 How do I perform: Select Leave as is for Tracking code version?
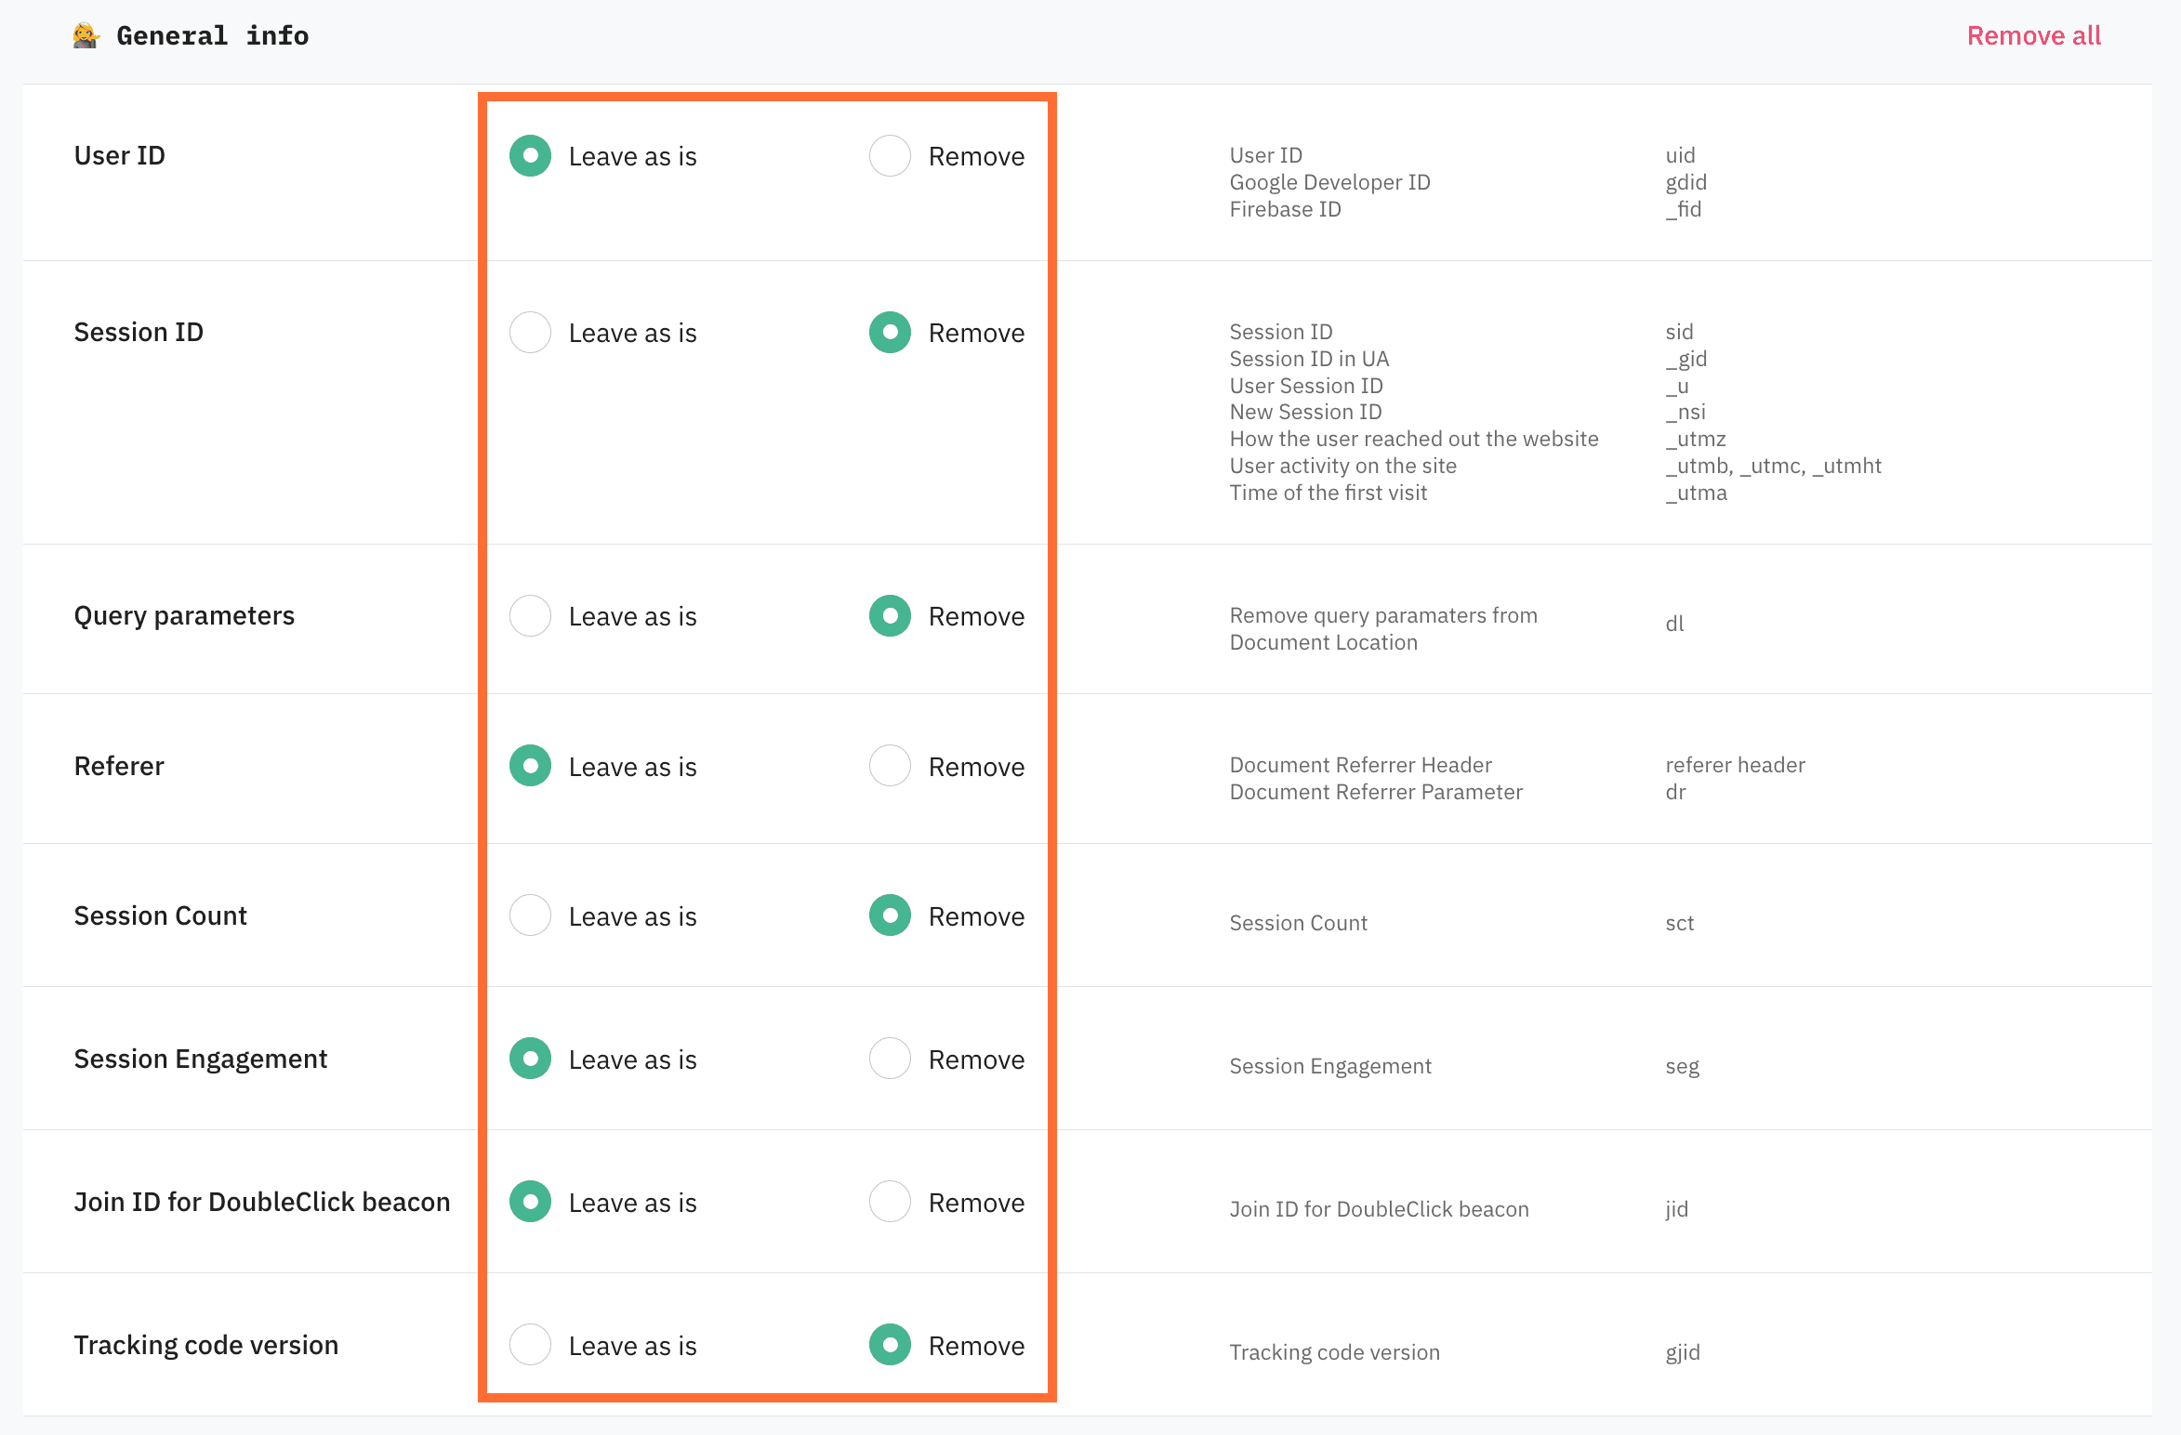pos(530,1345)
